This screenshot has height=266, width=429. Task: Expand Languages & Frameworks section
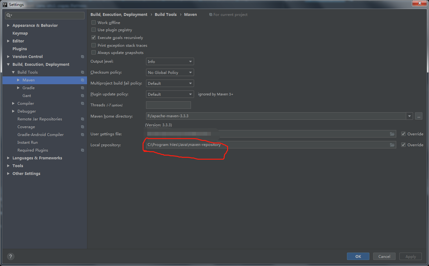(x=8, y=158)
